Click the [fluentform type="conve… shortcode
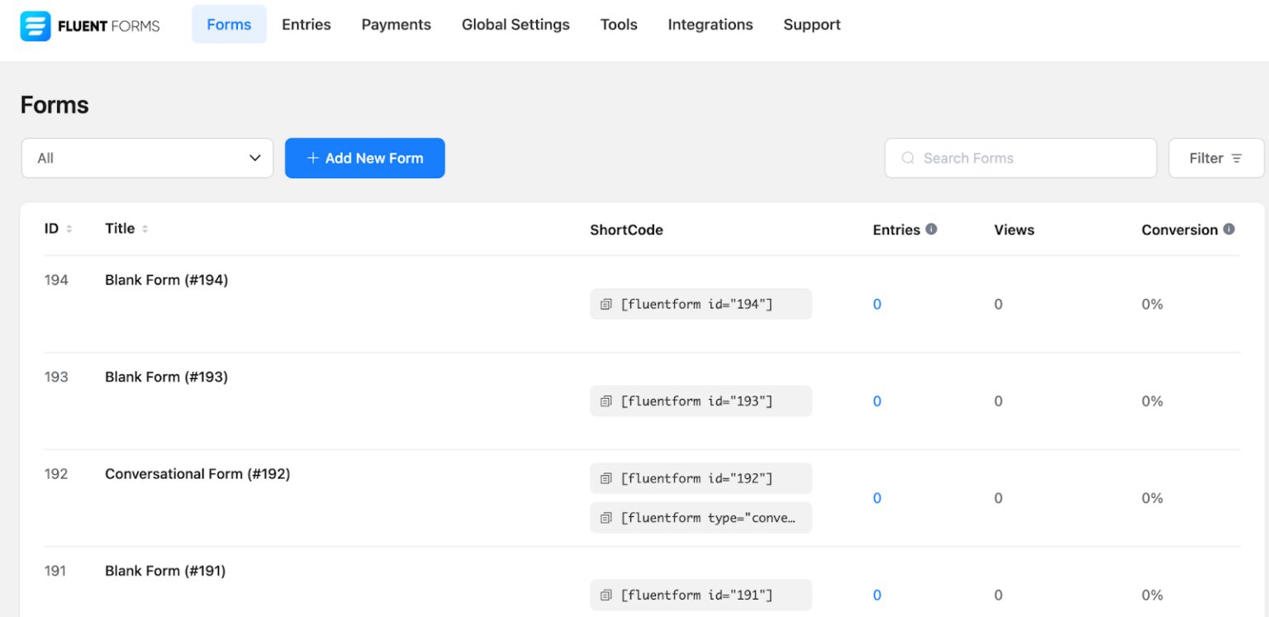The width and height of the screenshot is (1269, 617). [701, 518]
